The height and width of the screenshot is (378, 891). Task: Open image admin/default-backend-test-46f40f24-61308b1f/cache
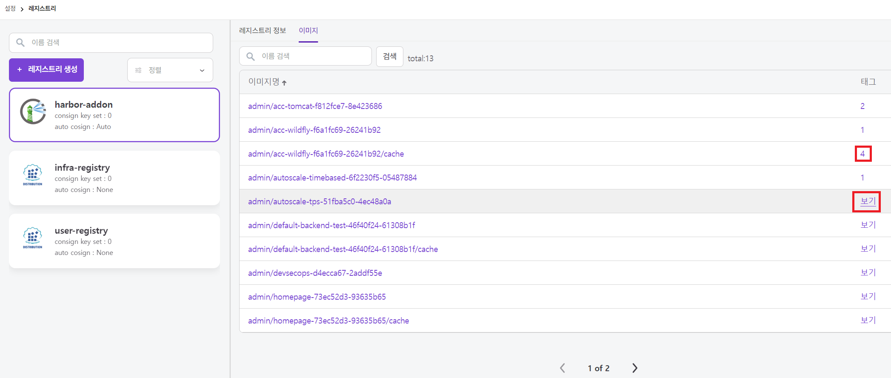tap(343, 249)
